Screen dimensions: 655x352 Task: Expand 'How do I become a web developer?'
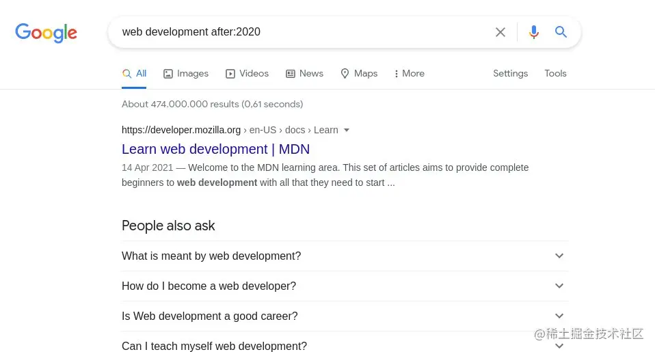(x=345, y=286)
